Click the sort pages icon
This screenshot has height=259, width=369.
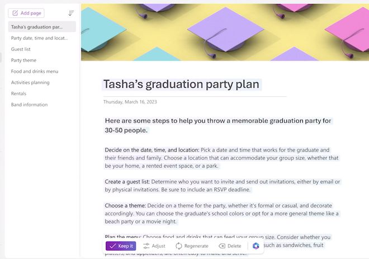tap(71, 13)
